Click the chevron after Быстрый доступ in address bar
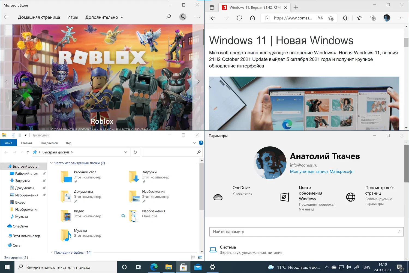This screenshot has width=409, height=273. (72, 152)
